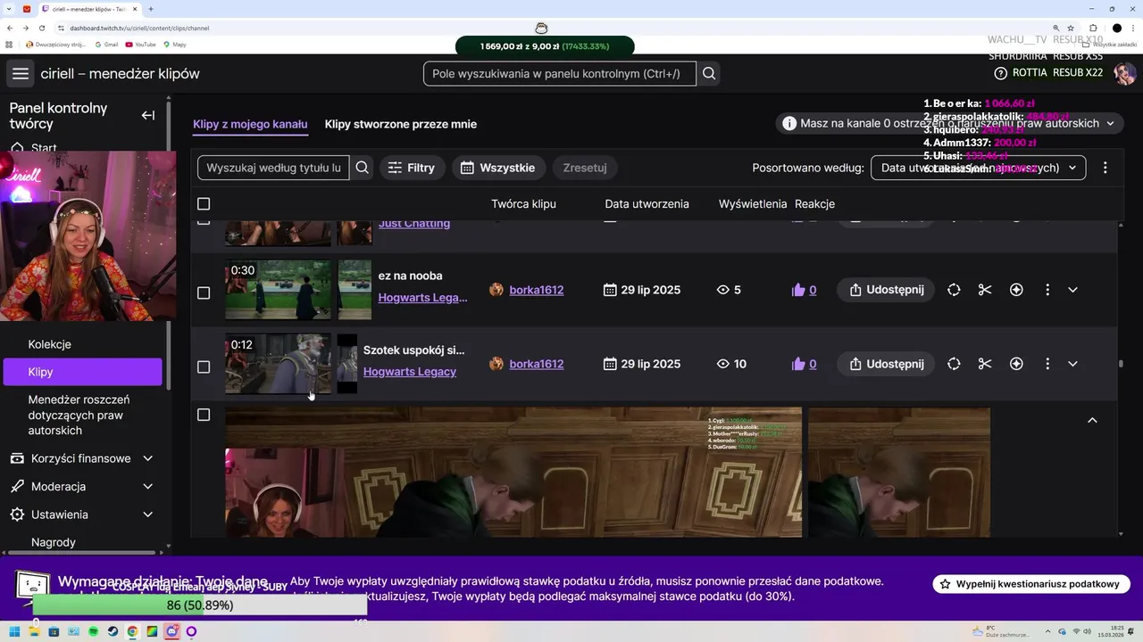Open Nagrody in the sidebar

pos(54,542)
